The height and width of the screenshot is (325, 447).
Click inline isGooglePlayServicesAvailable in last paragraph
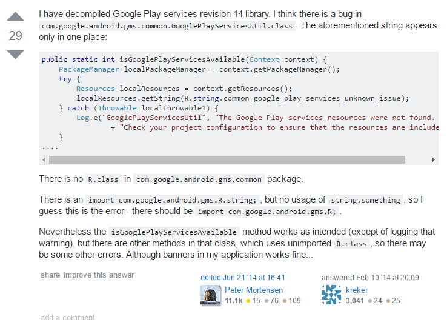tap(174, 232)
